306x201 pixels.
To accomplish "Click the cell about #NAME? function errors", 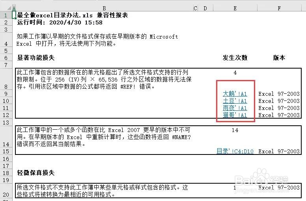I will point(104,137).
